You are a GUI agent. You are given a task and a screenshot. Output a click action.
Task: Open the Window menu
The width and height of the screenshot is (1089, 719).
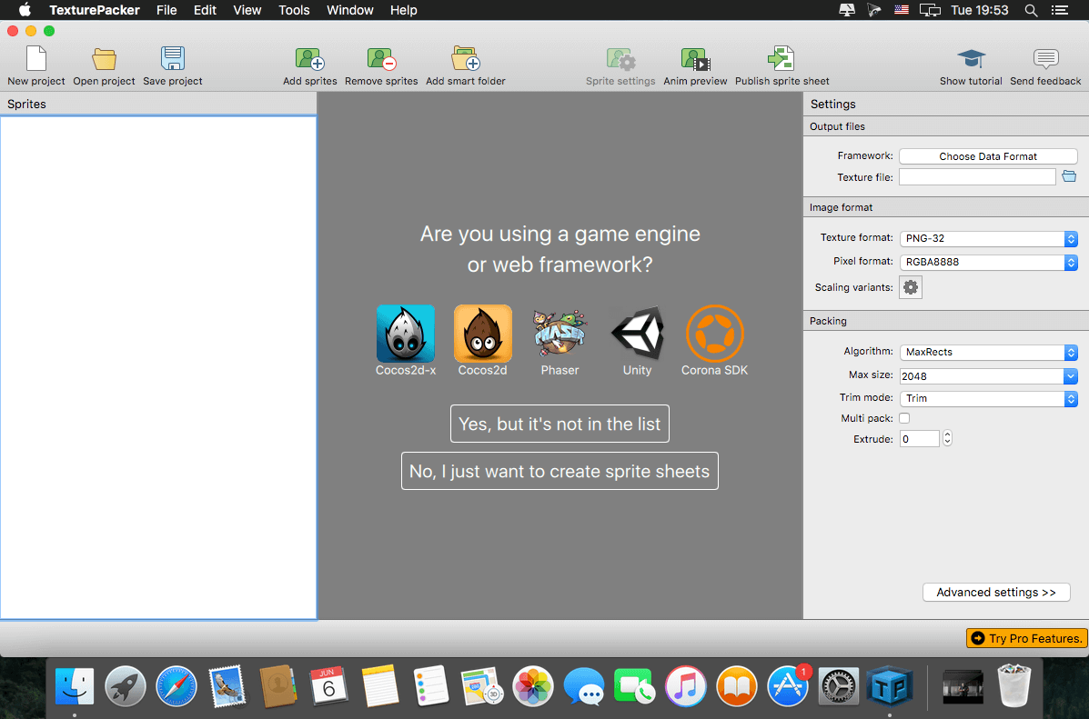click(x=350, y=10)
